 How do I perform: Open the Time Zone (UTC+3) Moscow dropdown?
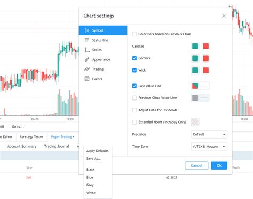click(x=209, y=147)
